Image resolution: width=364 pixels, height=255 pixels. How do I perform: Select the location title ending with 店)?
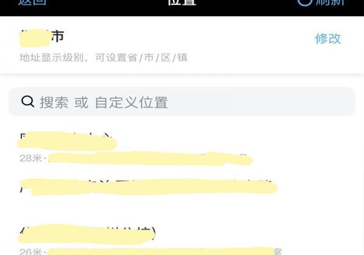pos(87,234)
